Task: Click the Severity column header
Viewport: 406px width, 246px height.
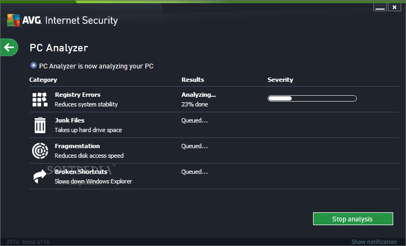Action: tap(280, 80)
